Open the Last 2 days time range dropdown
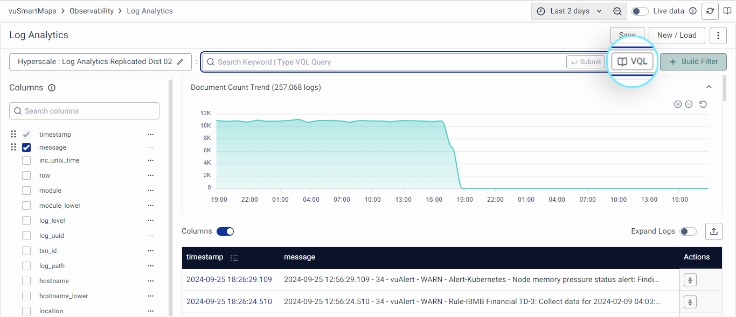 [570, 11]
